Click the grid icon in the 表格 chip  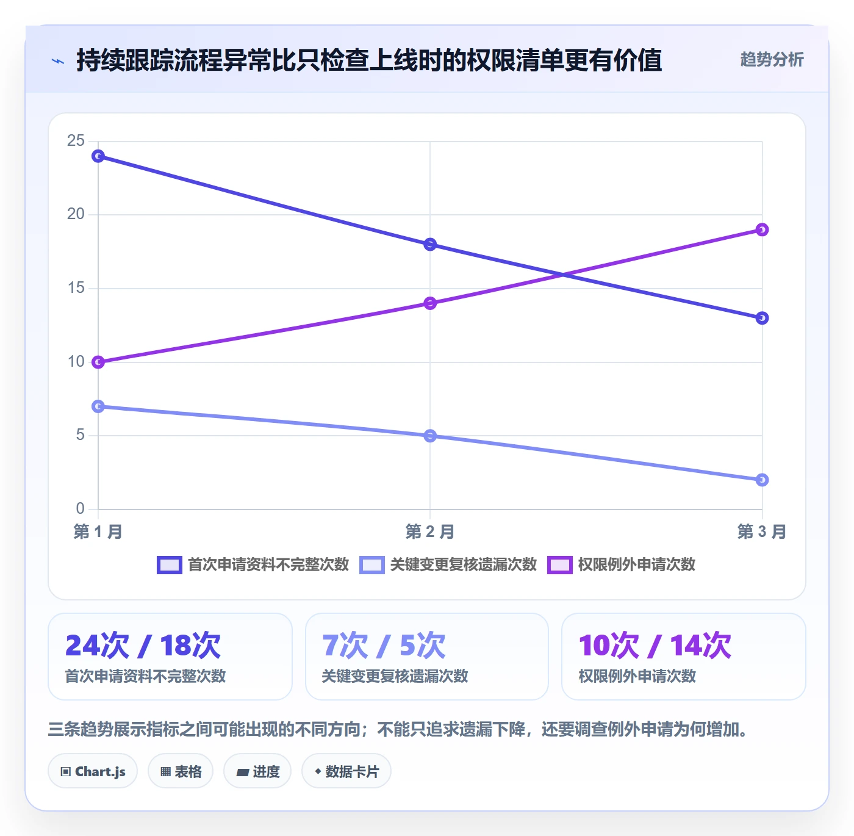point(165,772)
